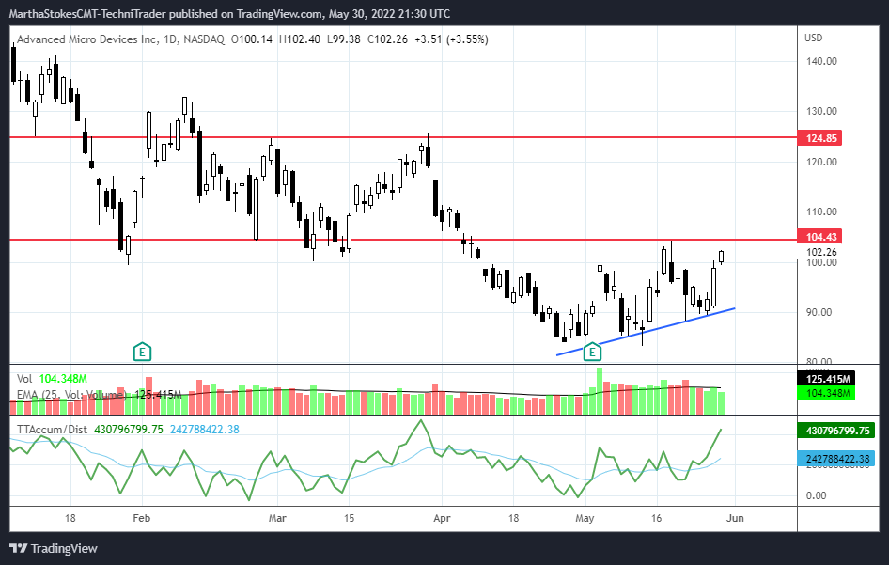Click the 90.00 price axis label

(819, 312)
